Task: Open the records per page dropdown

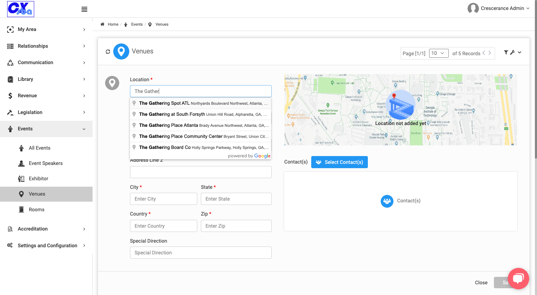Action: pyautogui.click(x=439, y=53)
